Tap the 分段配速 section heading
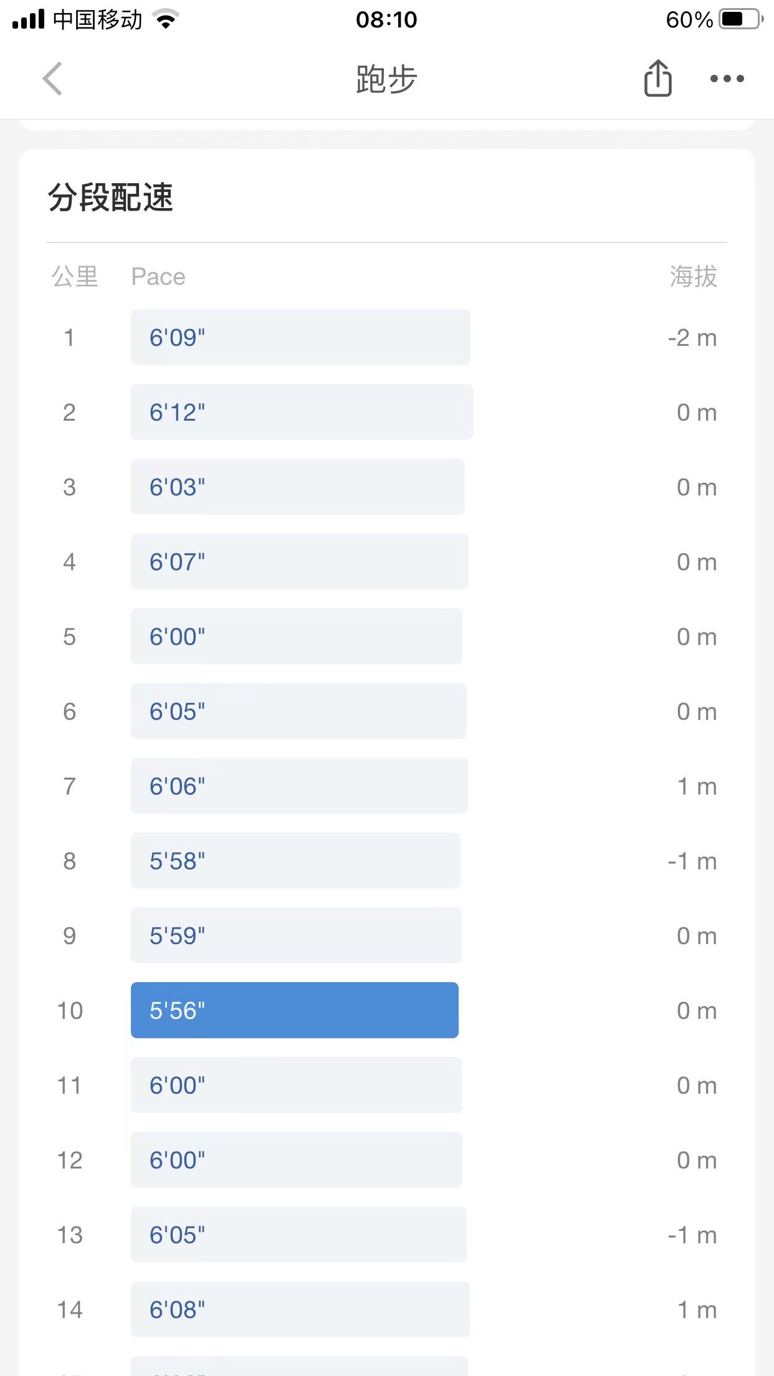 (x=110, y=198)
